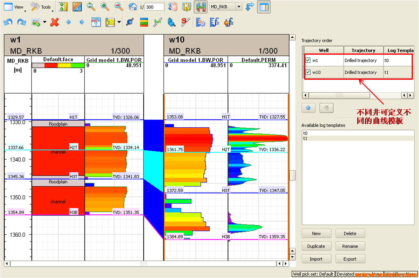
Task: Click the Text annotation tool icon
Action: [158, 22]
